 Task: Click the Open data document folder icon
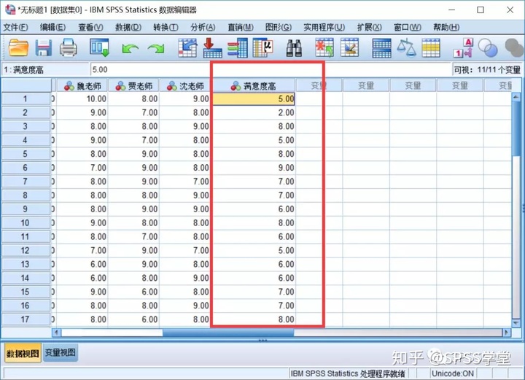click(x=18, y=48)
